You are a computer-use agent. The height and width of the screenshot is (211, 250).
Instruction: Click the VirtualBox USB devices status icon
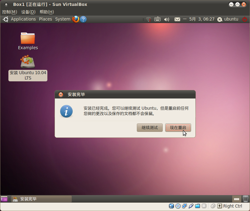pos(191,206)
